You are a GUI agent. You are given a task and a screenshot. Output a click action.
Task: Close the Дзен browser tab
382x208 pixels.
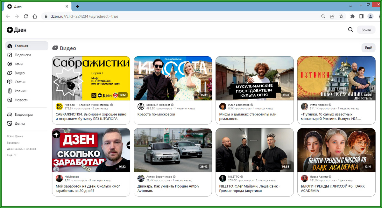[x=67, y=6]
